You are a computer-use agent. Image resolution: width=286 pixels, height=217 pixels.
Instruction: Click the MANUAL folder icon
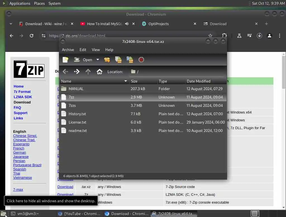(x=64, y=89)
